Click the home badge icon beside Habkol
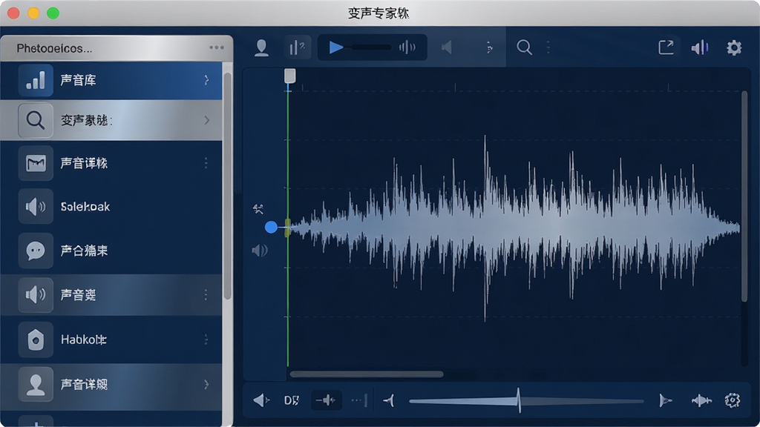Image resolution: width=760 pixels, height=427 pixels. [x=36, y=340]
